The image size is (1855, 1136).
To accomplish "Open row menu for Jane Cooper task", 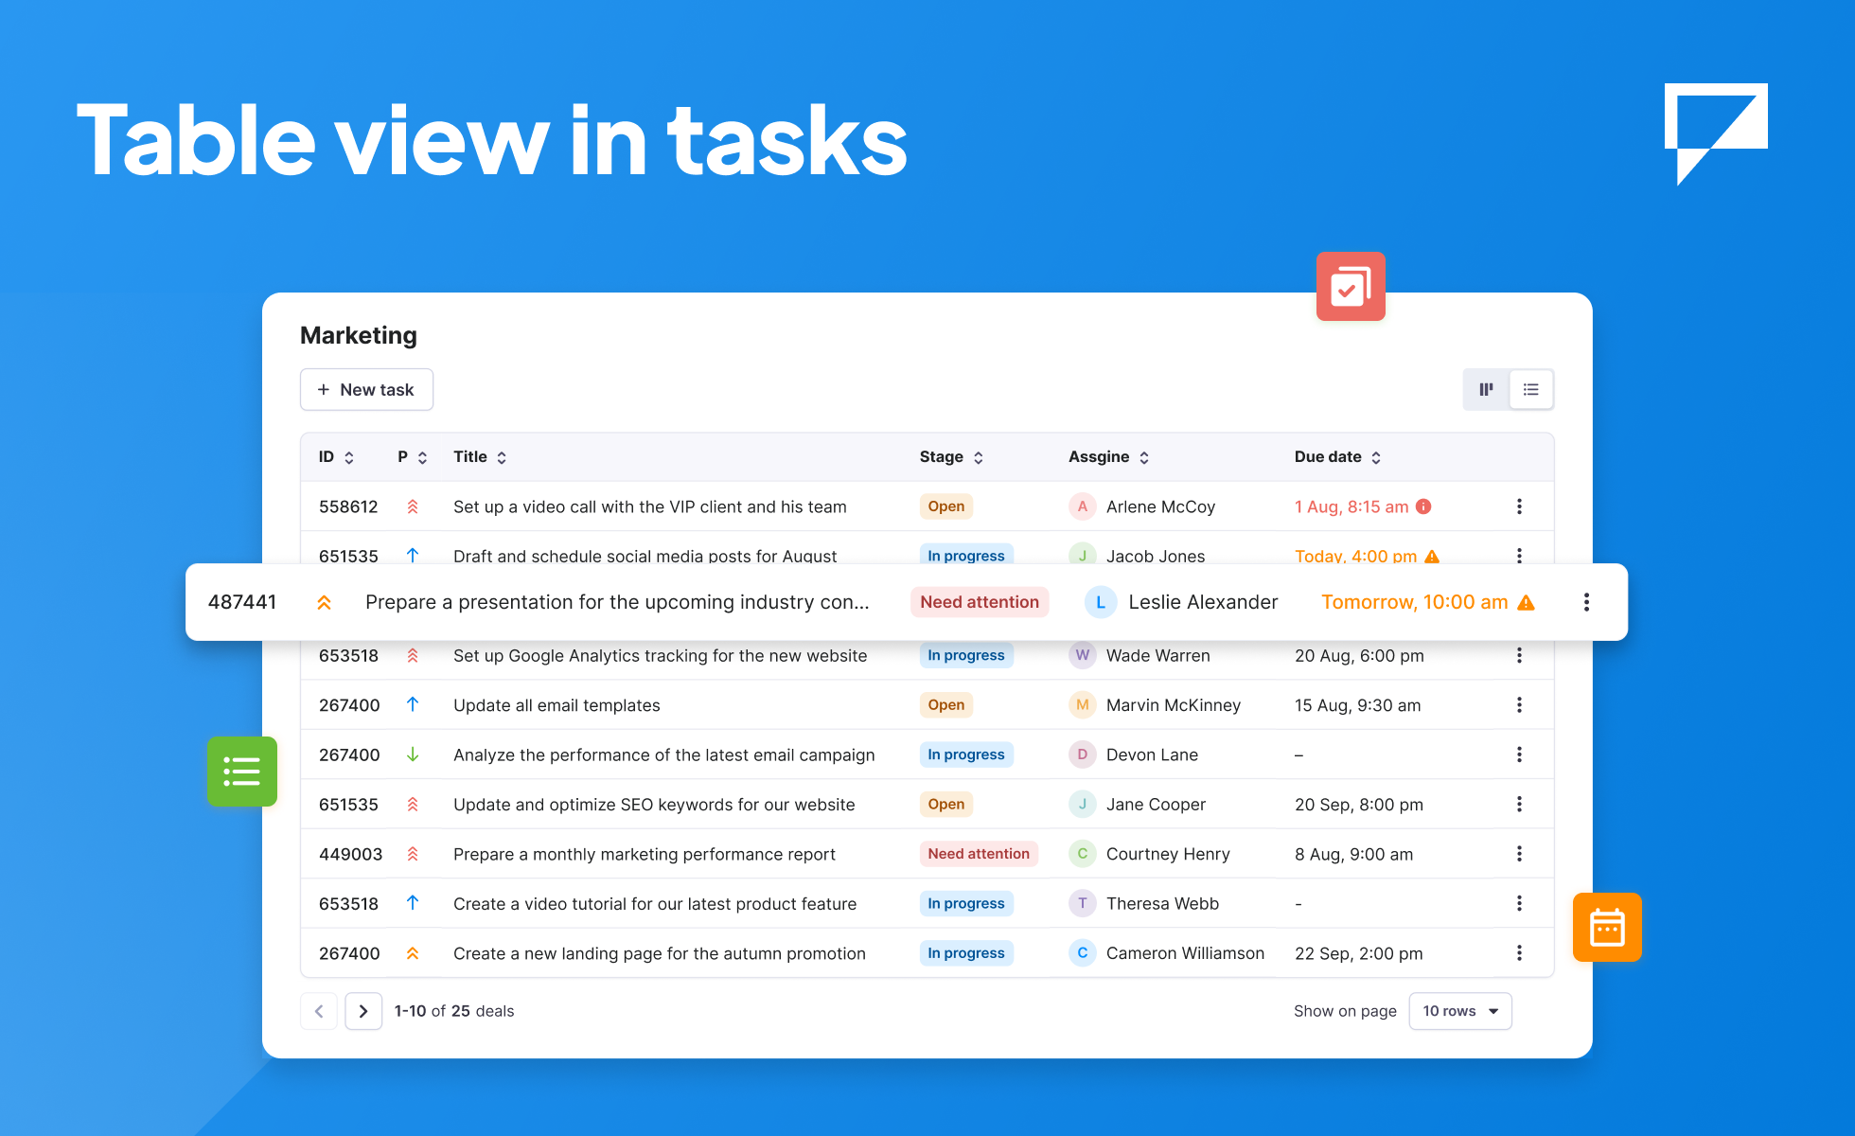I will (1519, 805).
